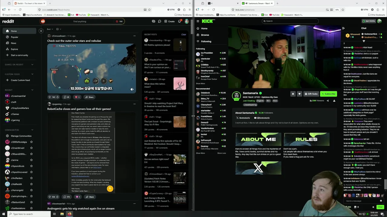Open comments on outer solar stars post
The width and height of the screenshot is (387, 217).
pyautogui.click(x=67, y=97)
